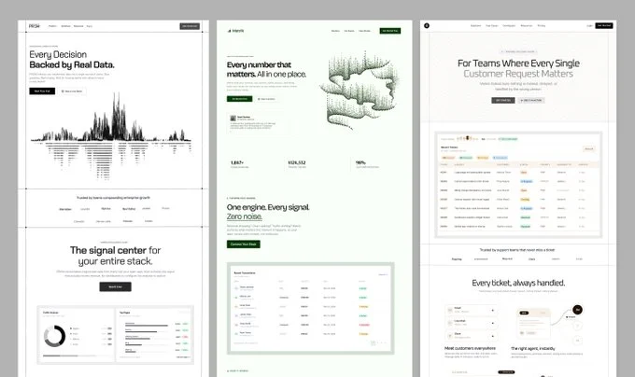Image resolution: width=635 pixels, height=377 pixels.
Task: Click the light secondary button beside the dark hero button
Action: pos(531,101)
